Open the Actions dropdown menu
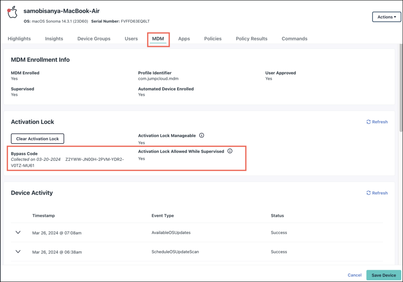The height and width of the screenshot is (282, 403). coord(386,17)
